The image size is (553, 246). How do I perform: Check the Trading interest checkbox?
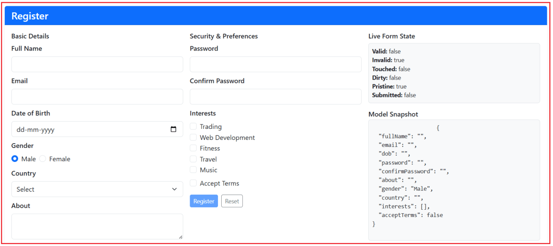tap(193, 126)
